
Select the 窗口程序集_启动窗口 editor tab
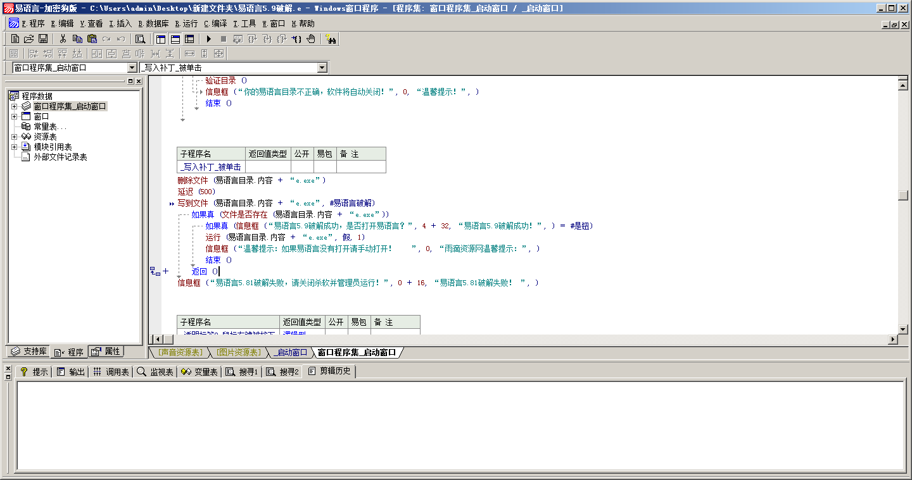click(x=357, y=352)
